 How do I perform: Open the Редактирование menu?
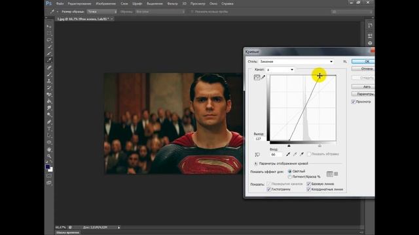80,4
